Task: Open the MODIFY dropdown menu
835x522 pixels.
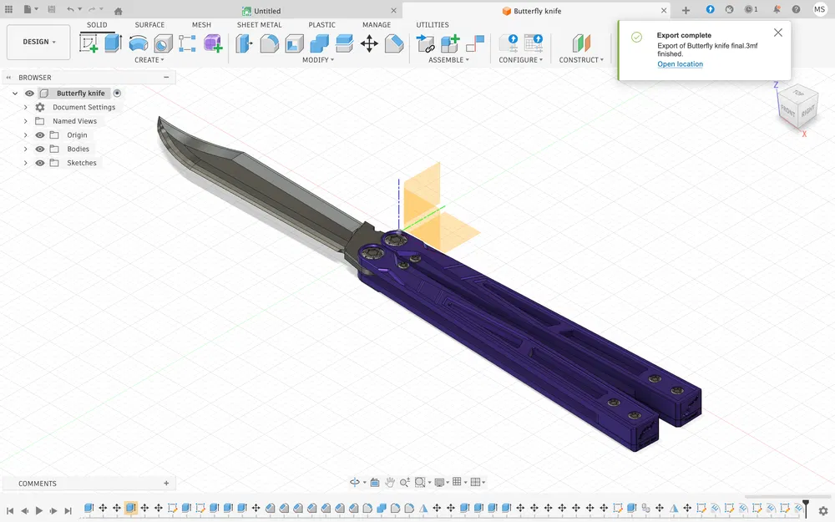Action: point(316,59)
